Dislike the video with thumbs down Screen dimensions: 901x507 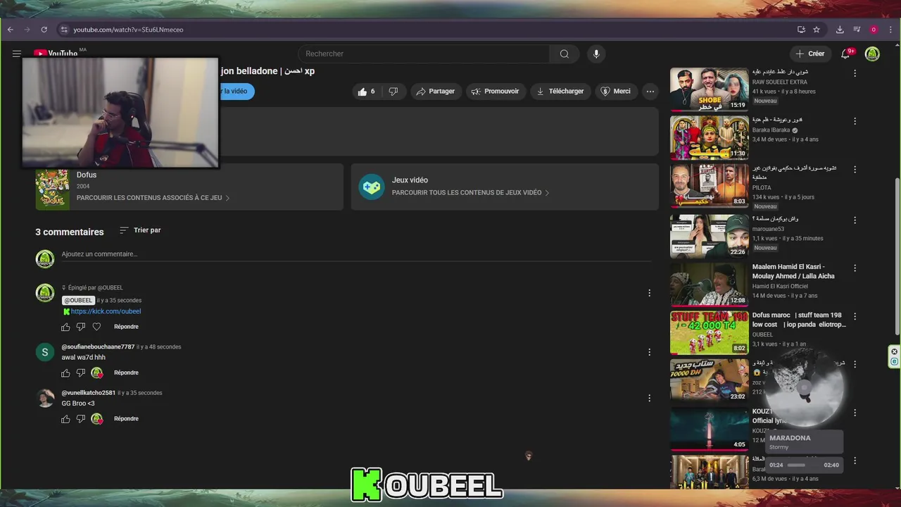pos(393,91)
